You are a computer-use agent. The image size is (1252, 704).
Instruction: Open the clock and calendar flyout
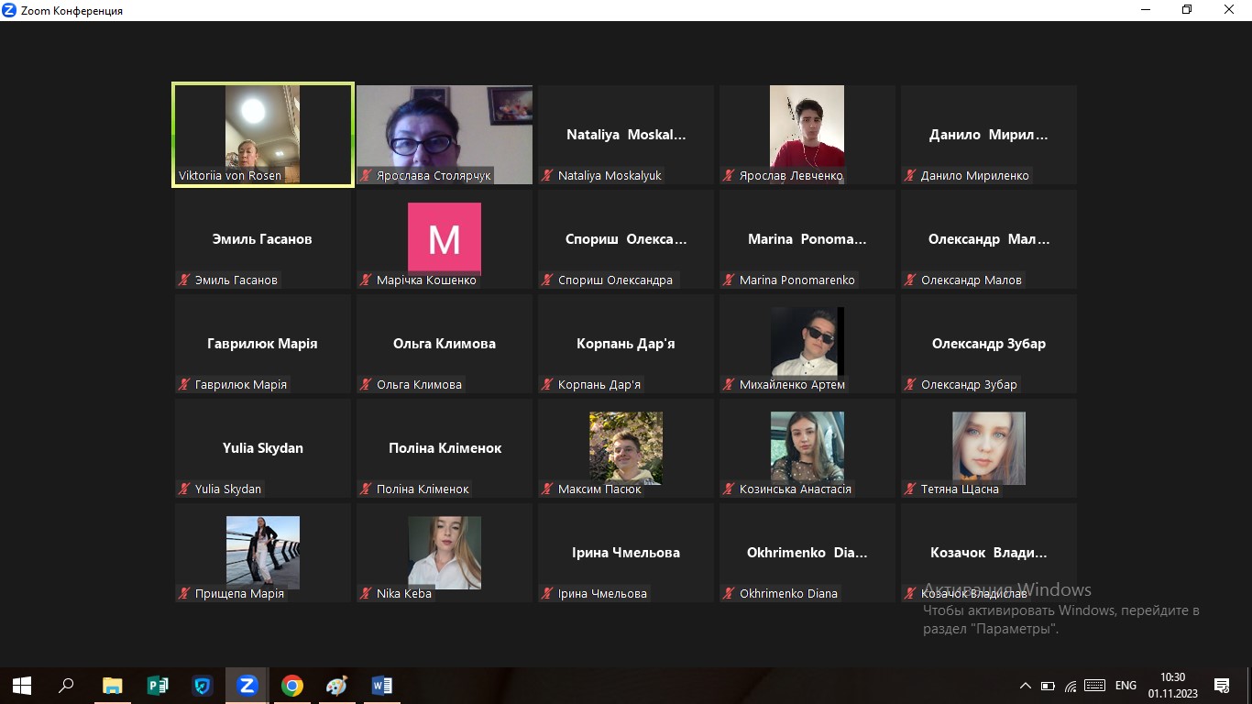[1172, 685]
